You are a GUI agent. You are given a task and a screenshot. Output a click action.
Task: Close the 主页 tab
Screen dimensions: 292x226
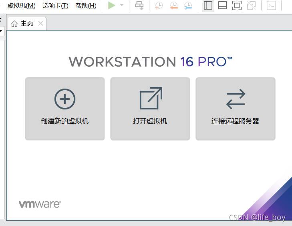coord(40,24)
